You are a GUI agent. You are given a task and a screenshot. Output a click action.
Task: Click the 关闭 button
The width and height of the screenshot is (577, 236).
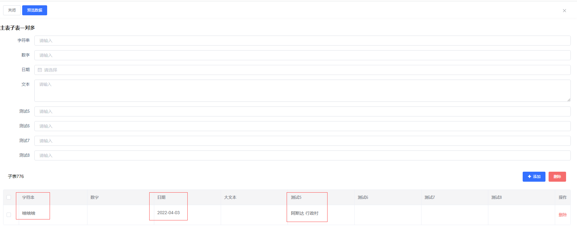coord(12,10)
